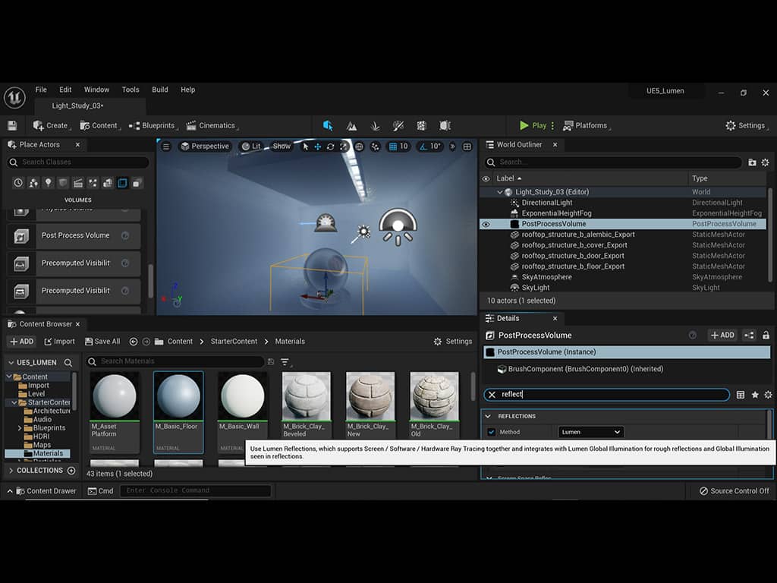Open the Lit view mode dropdown
The image size is (777, 583).
(x=251, y=147)
